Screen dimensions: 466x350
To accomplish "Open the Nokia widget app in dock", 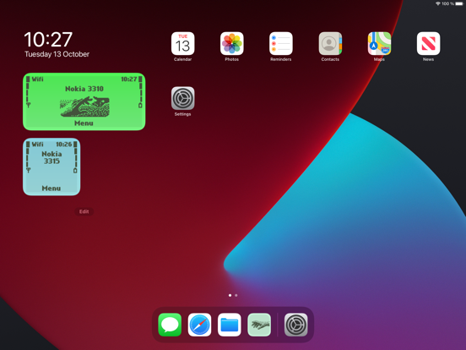I will pos(259,325).
